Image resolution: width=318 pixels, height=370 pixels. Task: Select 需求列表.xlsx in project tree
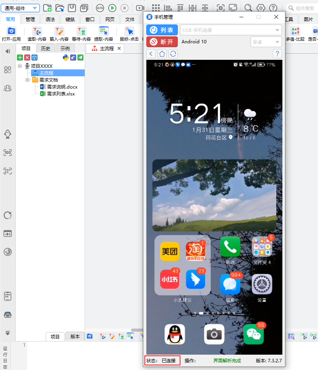click(61, 94)
